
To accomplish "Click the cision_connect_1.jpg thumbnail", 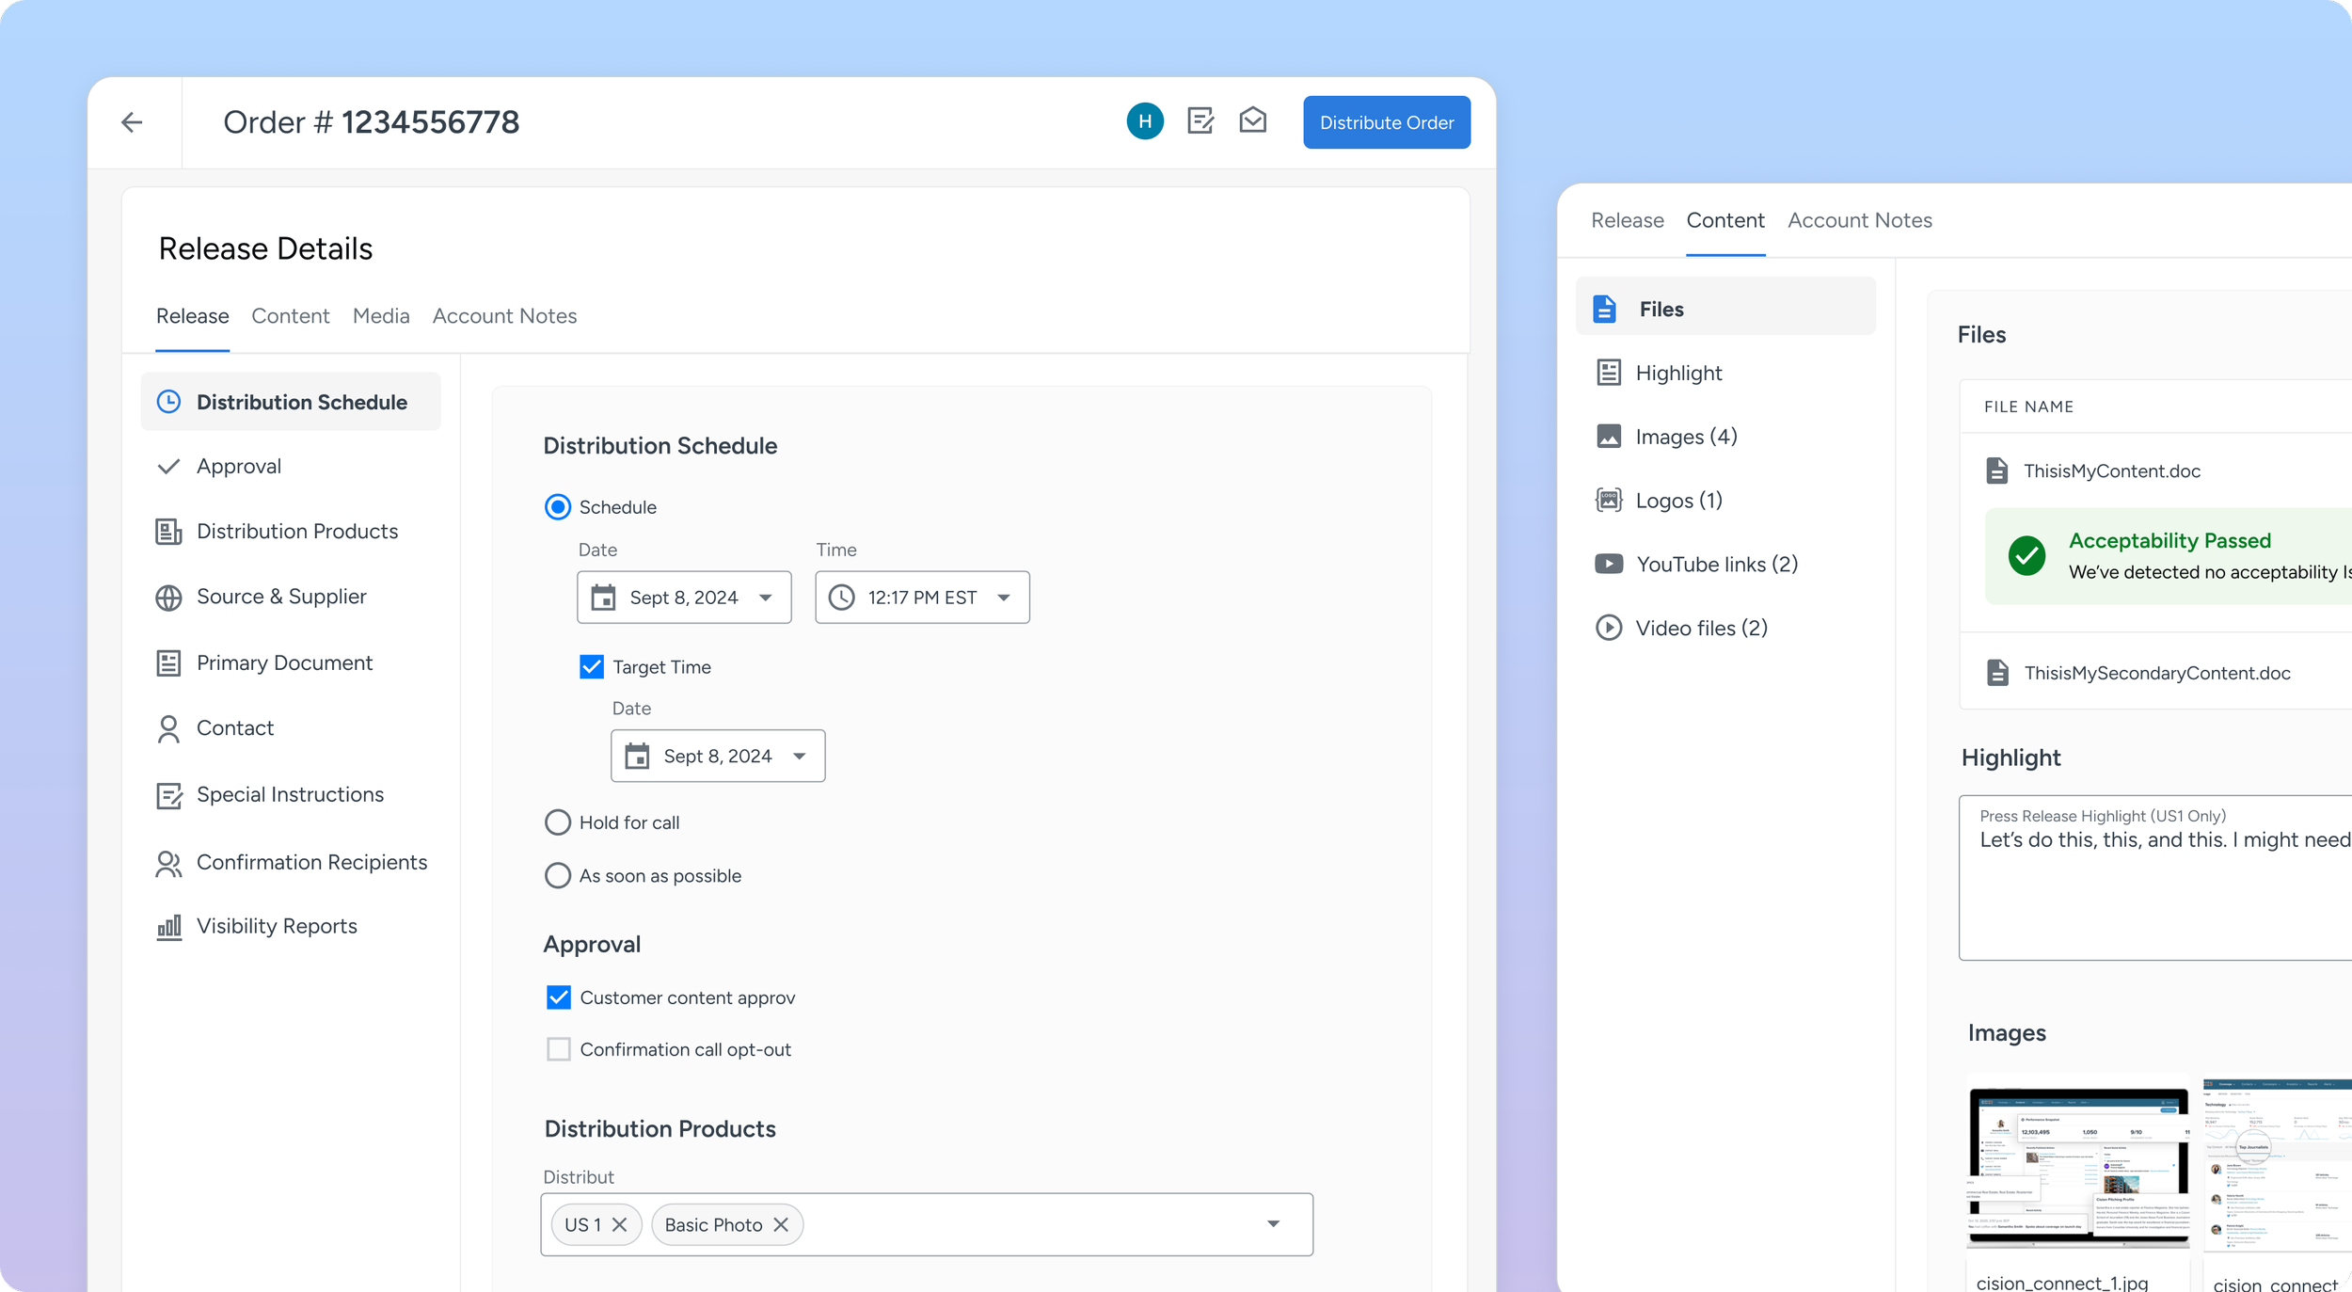I will pyautogui.click(x=2077, y=1165).
